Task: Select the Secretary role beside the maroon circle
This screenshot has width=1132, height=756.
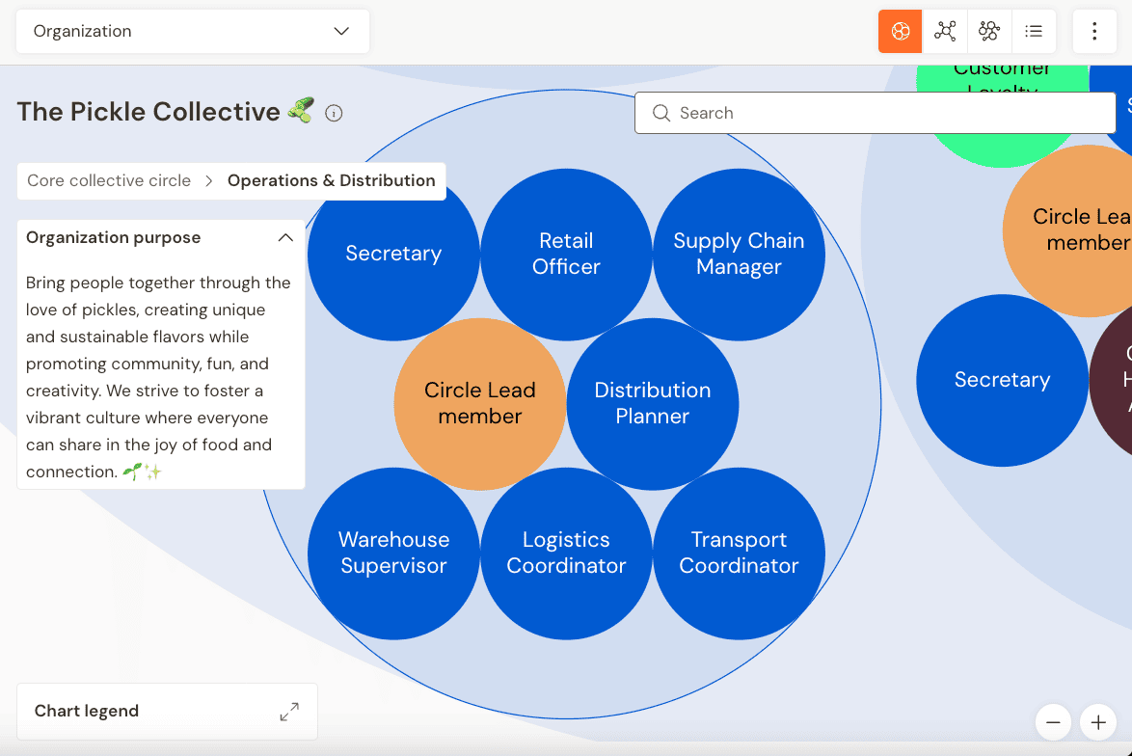Action: pyautogui.click(x=1002, y=380)
